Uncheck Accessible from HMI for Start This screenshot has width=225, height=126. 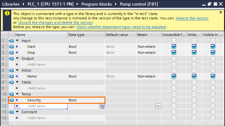[x=174, y=47]
